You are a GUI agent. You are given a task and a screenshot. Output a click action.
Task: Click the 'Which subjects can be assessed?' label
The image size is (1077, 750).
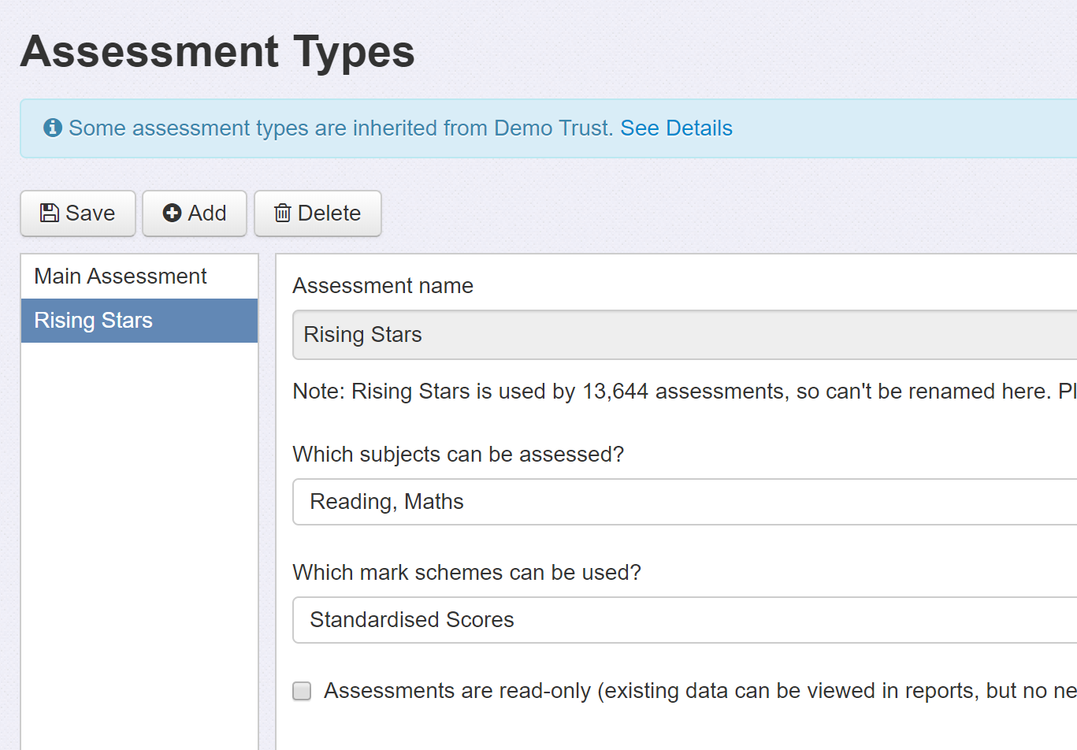click(459, 455)
